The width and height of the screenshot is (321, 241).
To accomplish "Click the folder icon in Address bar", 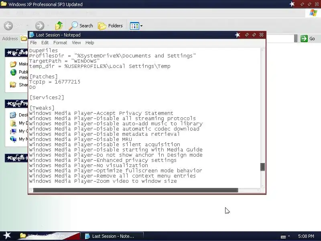I will pyautogui.click(x=24, y=38).
